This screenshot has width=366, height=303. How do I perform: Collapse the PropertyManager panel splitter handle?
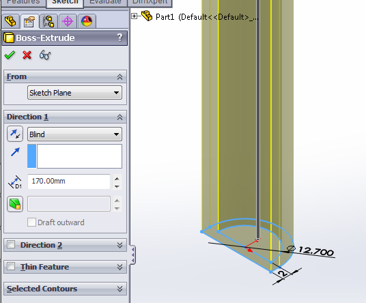coord(133,255)
